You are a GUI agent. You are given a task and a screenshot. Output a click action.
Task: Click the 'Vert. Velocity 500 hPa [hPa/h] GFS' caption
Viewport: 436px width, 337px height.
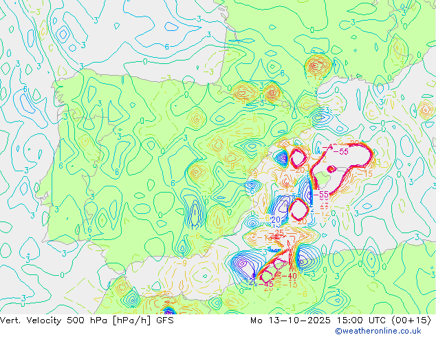coord(87,320)
